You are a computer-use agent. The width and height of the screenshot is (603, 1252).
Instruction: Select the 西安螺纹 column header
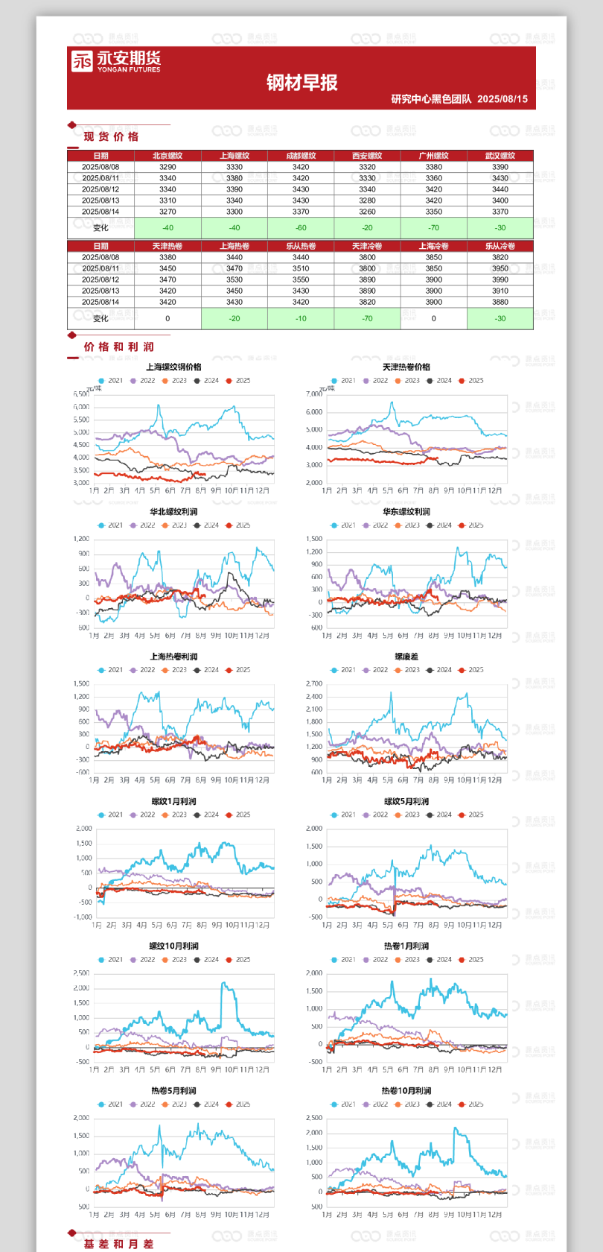click(x=367, y=156)
